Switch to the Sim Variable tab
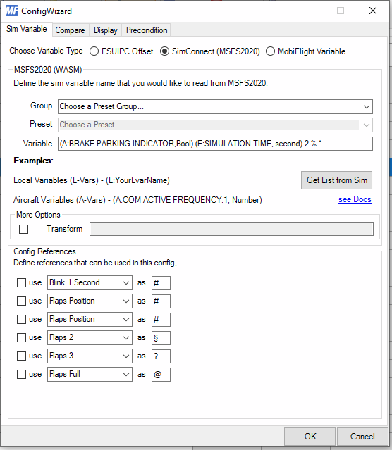The height and width of the screenshot is (450, 392). pos(27,30)
